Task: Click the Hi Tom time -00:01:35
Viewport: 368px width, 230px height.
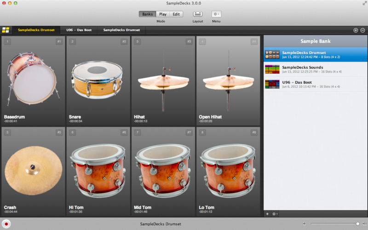Action: click(x=75, y=212)
